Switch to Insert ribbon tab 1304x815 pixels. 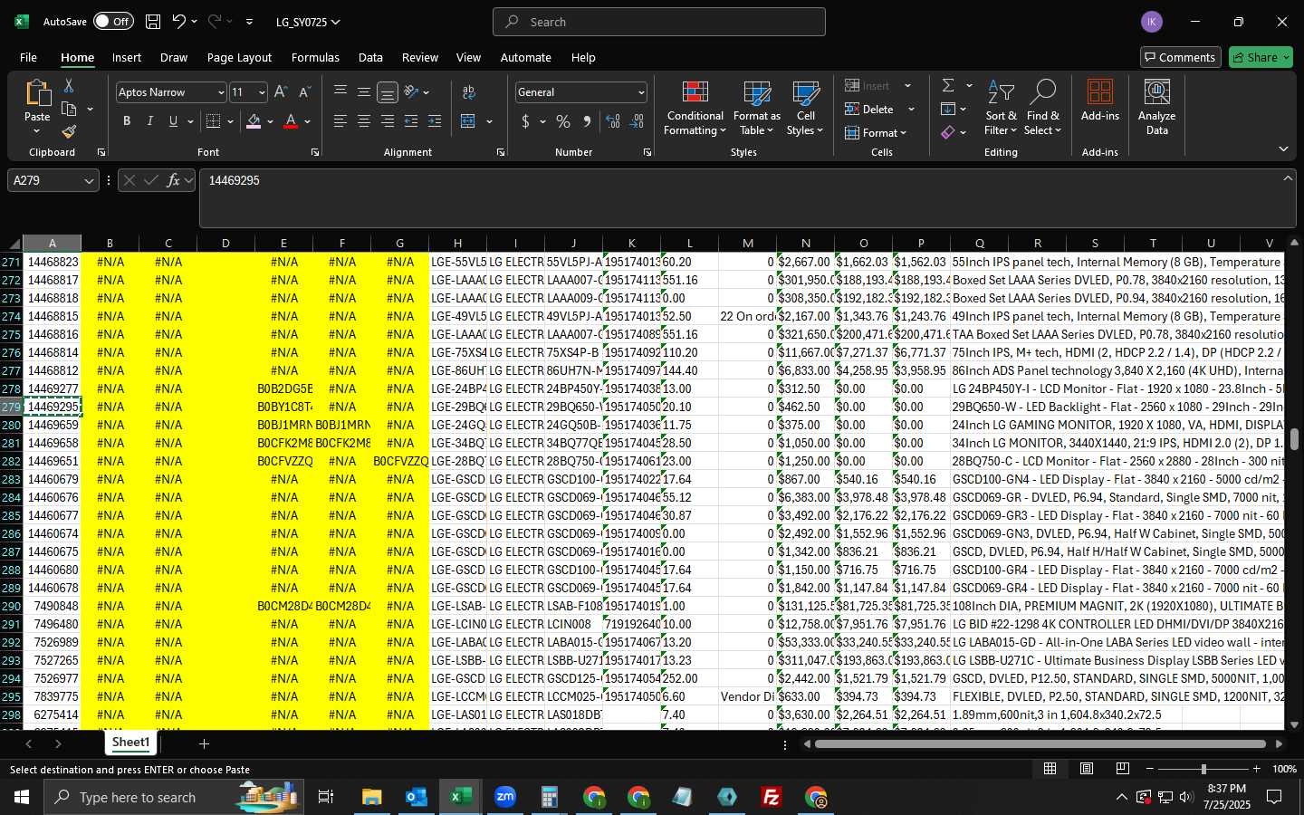click(127, 57)
